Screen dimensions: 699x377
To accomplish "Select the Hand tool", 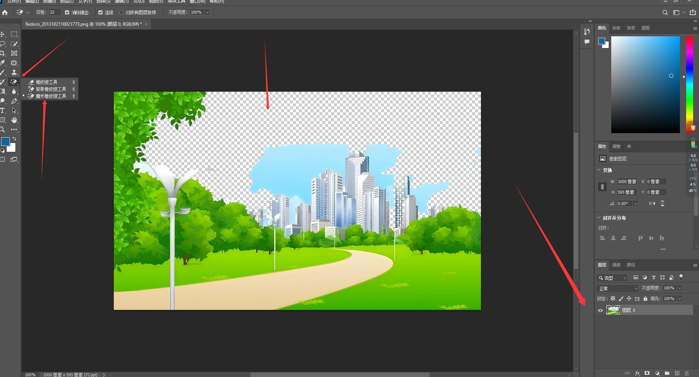I will 14,120.
